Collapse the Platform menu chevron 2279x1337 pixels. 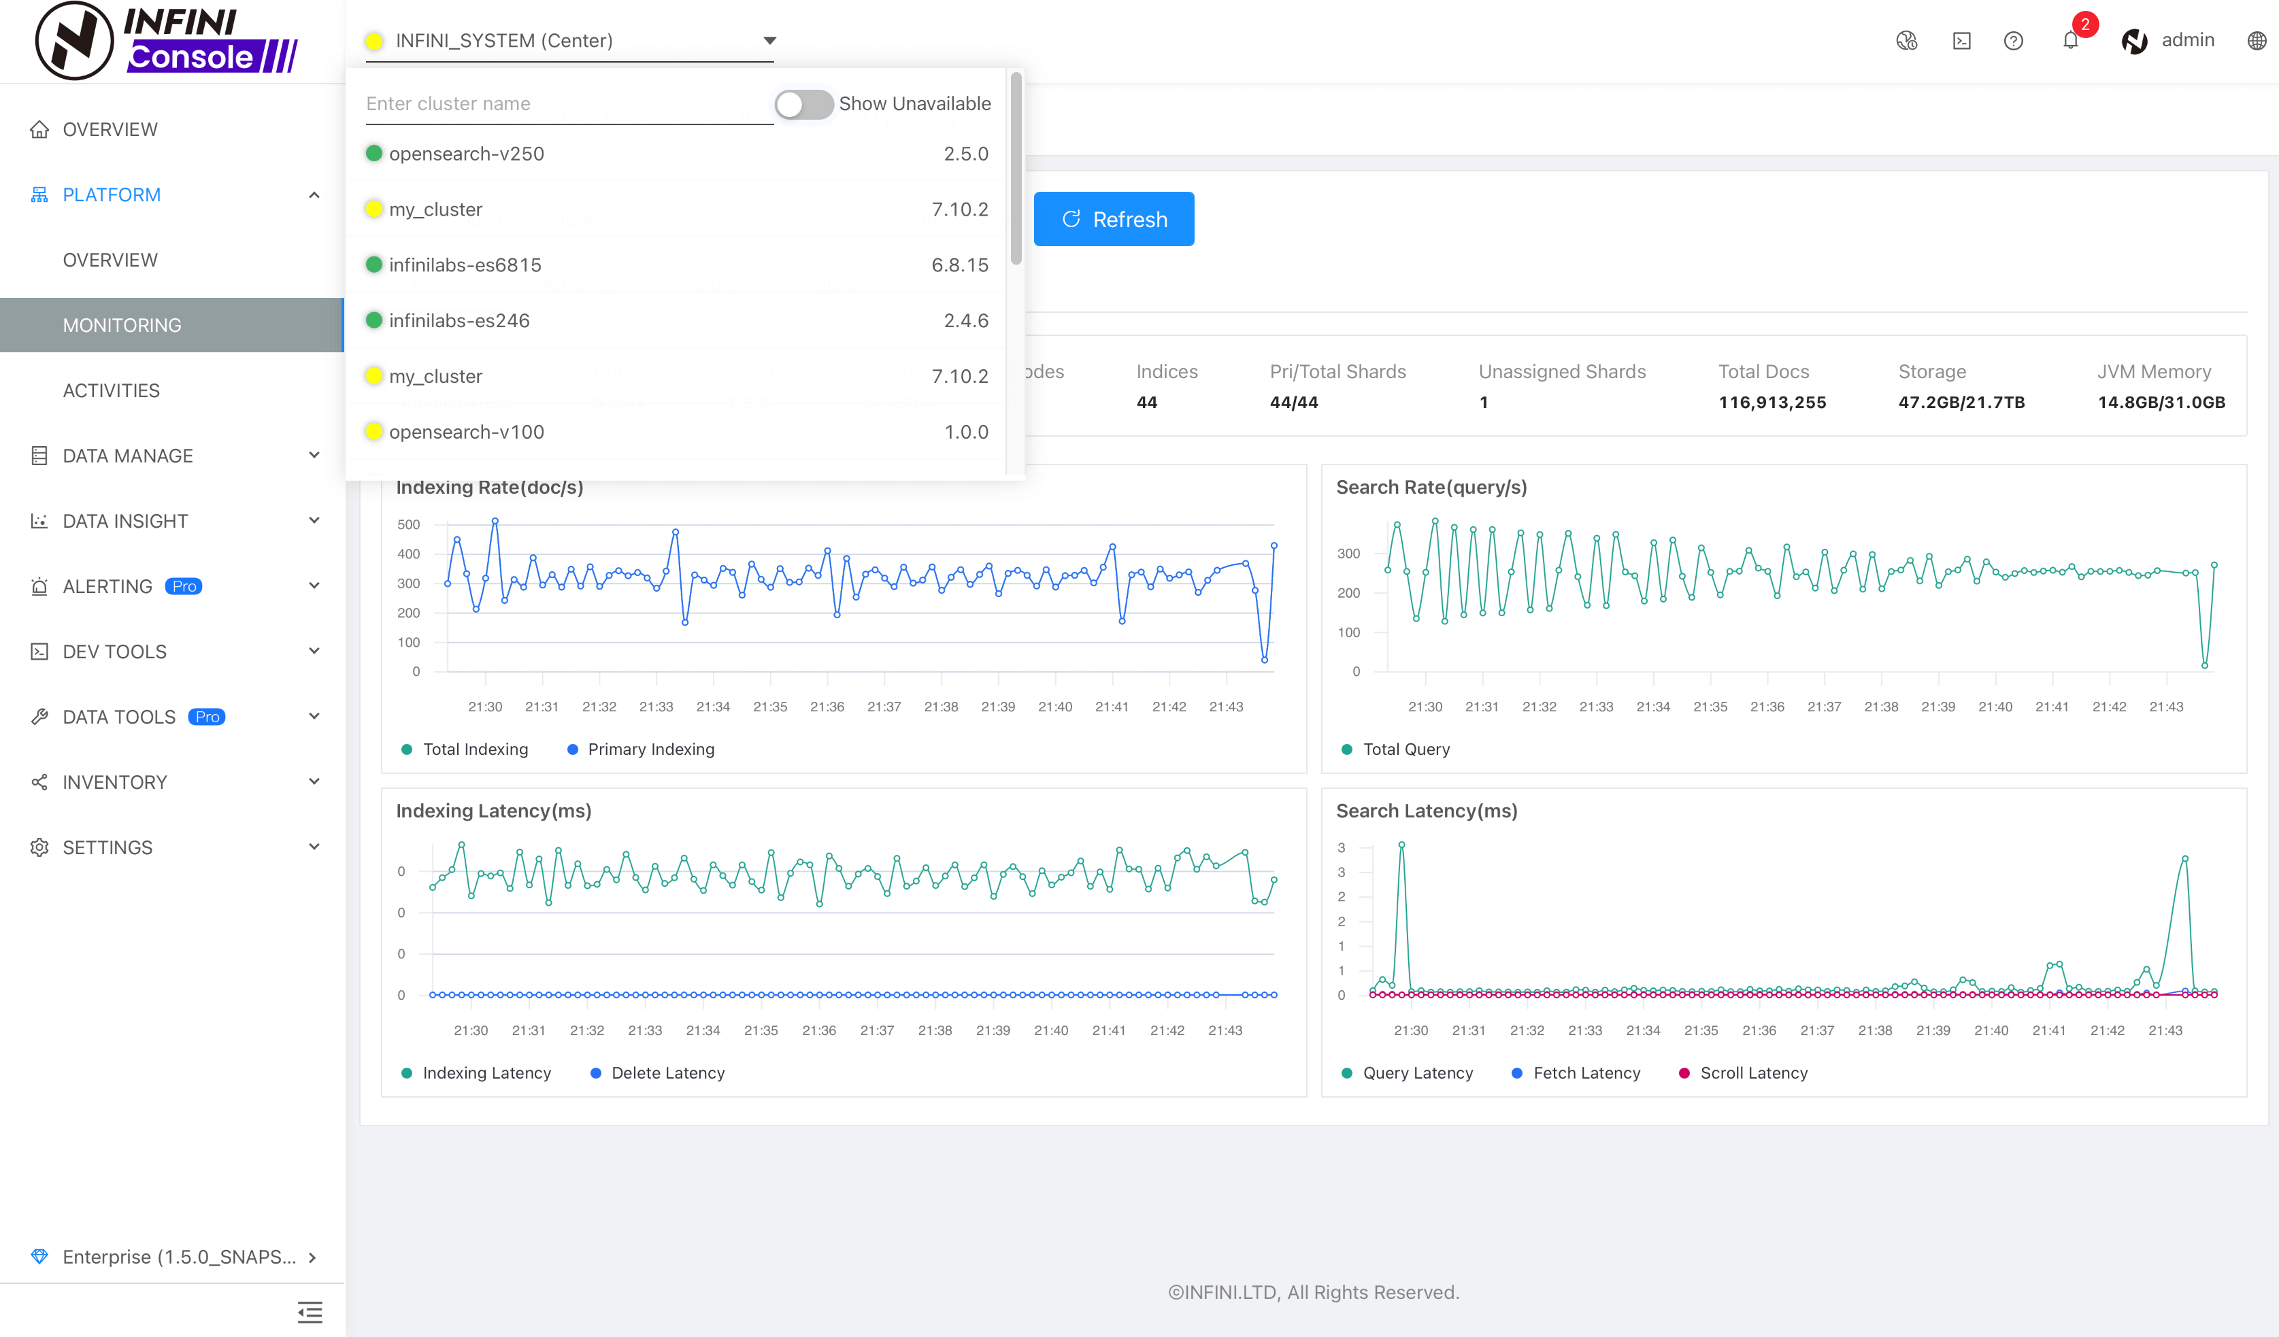pyautogui.click(x=314, y=194)
